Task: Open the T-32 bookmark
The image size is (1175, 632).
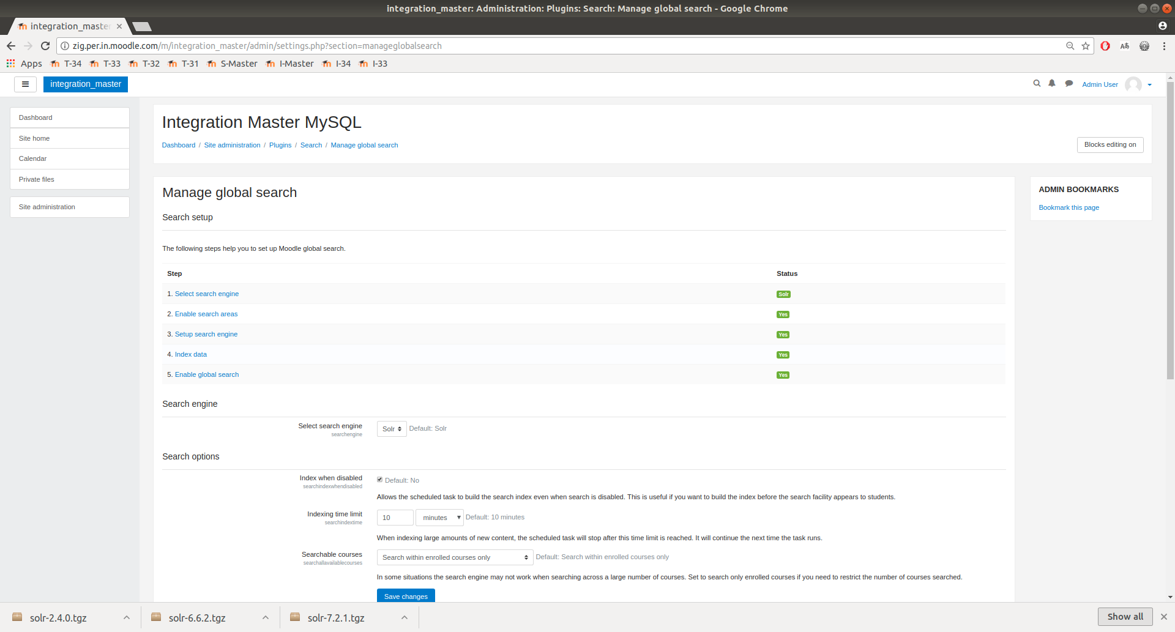Action: 144,64
